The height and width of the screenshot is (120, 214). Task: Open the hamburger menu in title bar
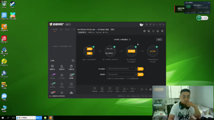tap(154, 25)
